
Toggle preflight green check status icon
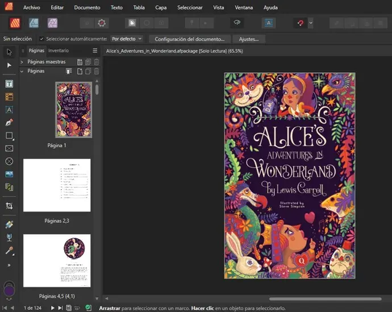[88, 308]
